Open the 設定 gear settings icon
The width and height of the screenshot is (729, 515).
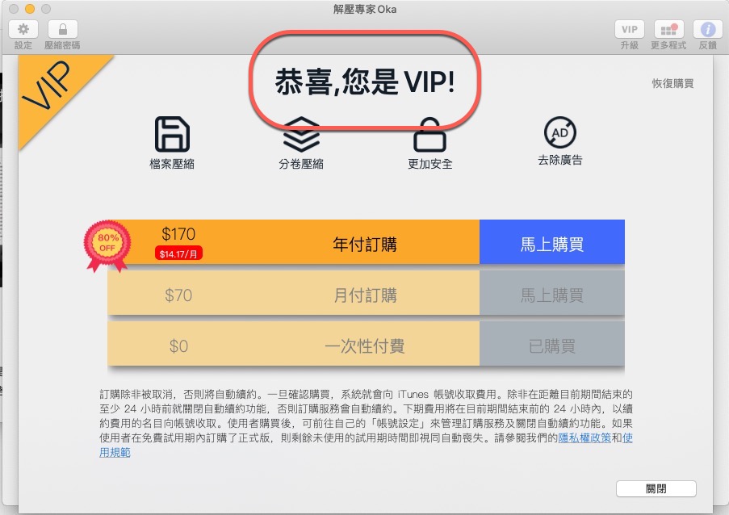click(x=23, y=29)
